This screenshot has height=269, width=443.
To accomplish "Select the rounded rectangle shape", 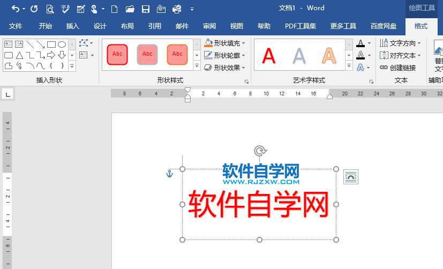I will [9, 55].
